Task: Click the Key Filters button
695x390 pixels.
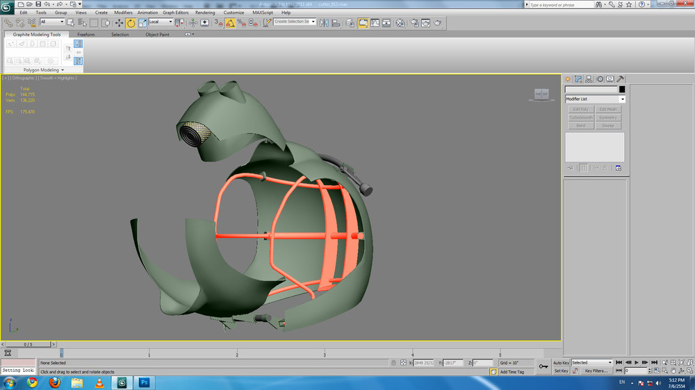Action: coord(597,371)
